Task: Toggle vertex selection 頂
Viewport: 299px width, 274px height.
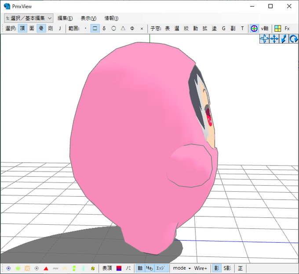Action: 22,29
